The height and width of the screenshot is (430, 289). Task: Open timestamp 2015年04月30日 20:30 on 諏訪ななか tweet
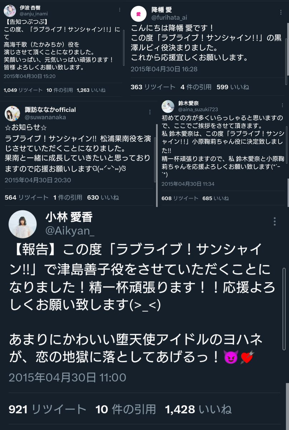(x=38, y=180)
